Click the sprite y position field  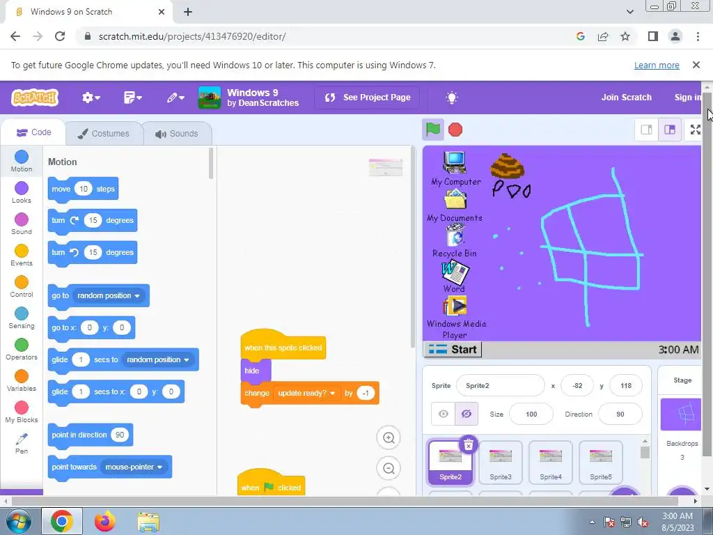point(626,386)
